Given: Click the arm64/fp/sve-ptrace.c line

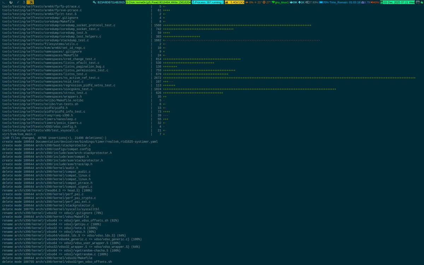Looking at the screenshot, I should point(86,10).
